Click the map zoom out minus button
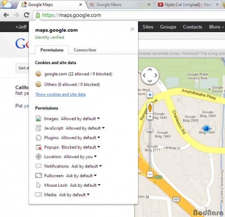The width and height of the screenshot is (225, 217). pyautogui.click(x=150, y=174)
